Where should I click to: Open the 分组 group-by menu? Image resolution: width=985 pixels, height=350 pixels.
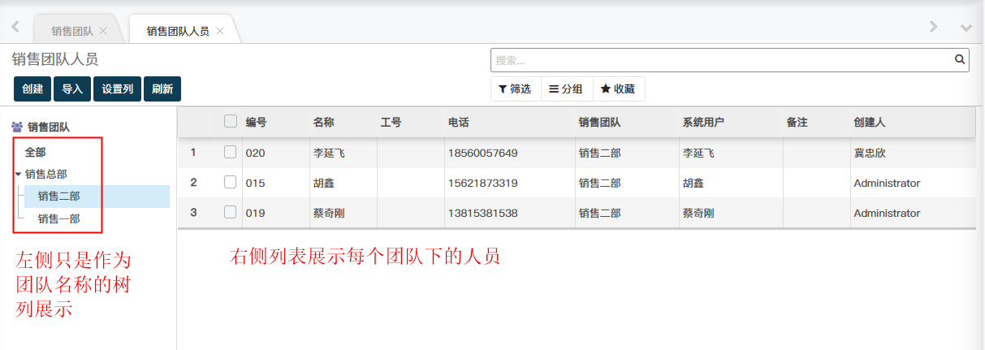click(x=566, y=89)
